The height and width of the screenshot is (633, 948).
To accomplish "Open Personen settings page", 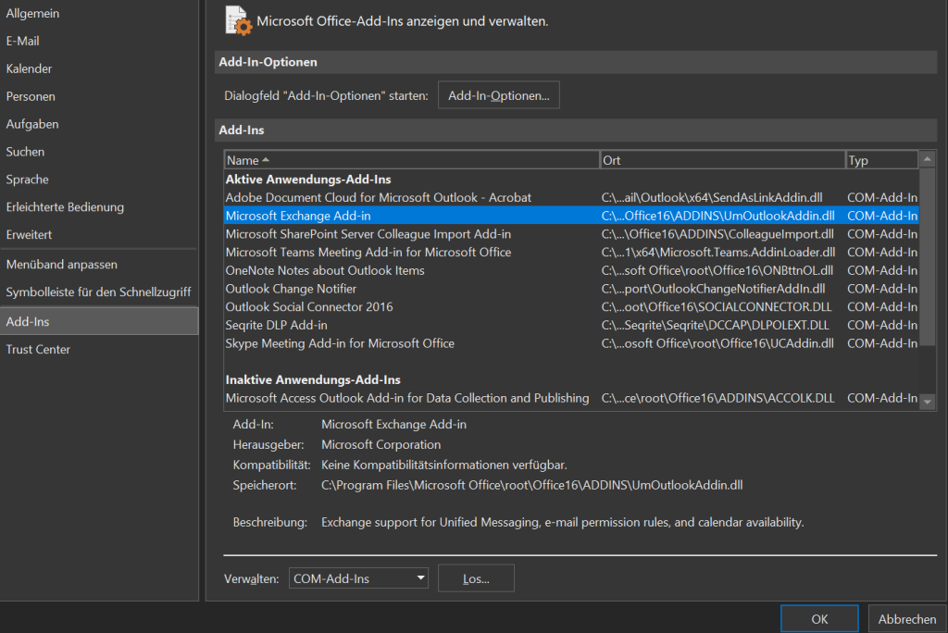I will 31,97.
